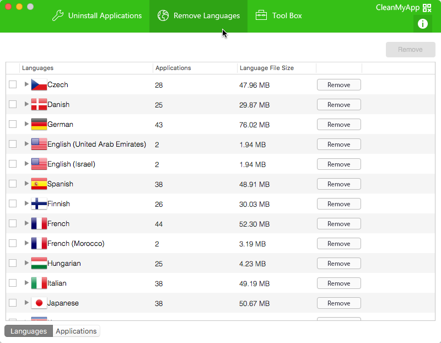Click the QR code icon beside CleanMyApp

427,8
